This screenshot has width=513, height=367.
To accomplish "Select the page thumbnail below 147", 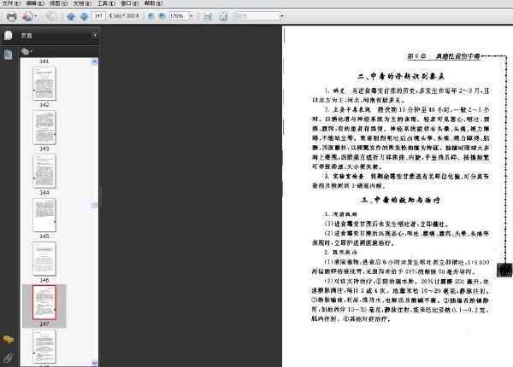I will click(x=44, y=347).
